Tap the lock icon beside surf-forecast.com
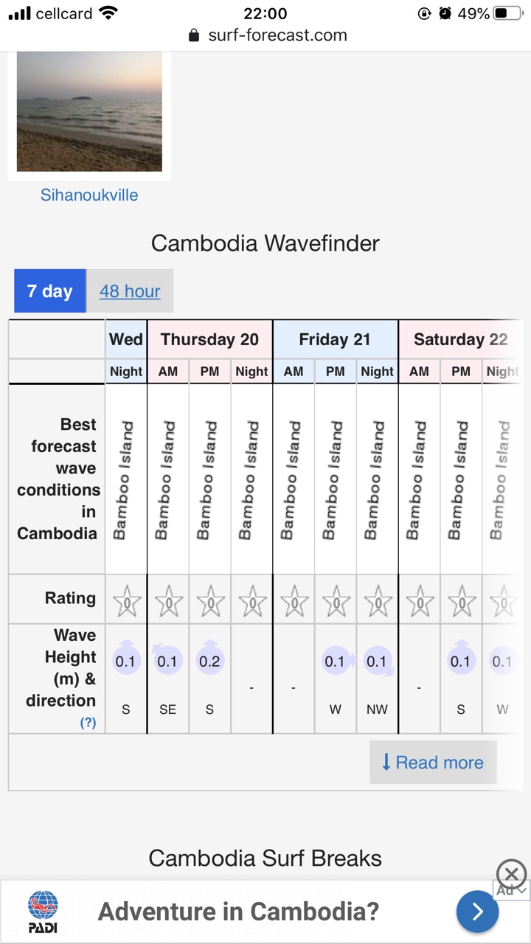 coord(194,35)
